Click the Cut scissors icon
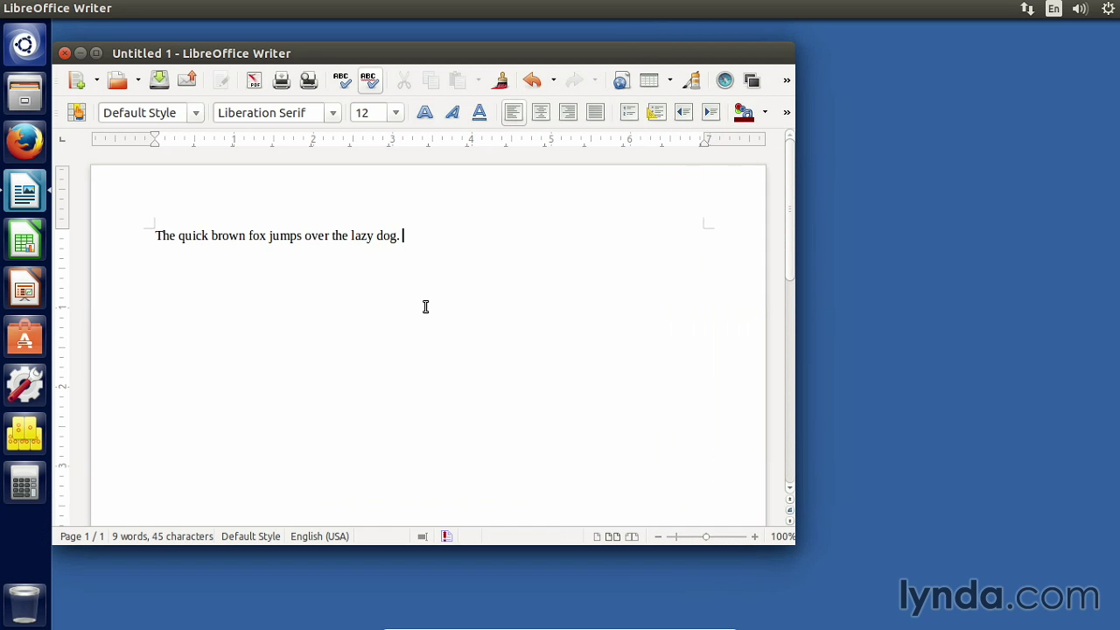 pyautogui.click(x=403, y=80)
